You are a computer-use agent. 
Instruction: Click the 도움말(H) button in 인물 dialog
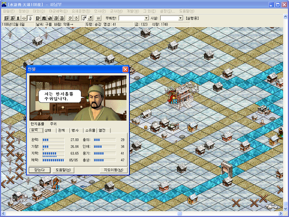click(63, 170)
